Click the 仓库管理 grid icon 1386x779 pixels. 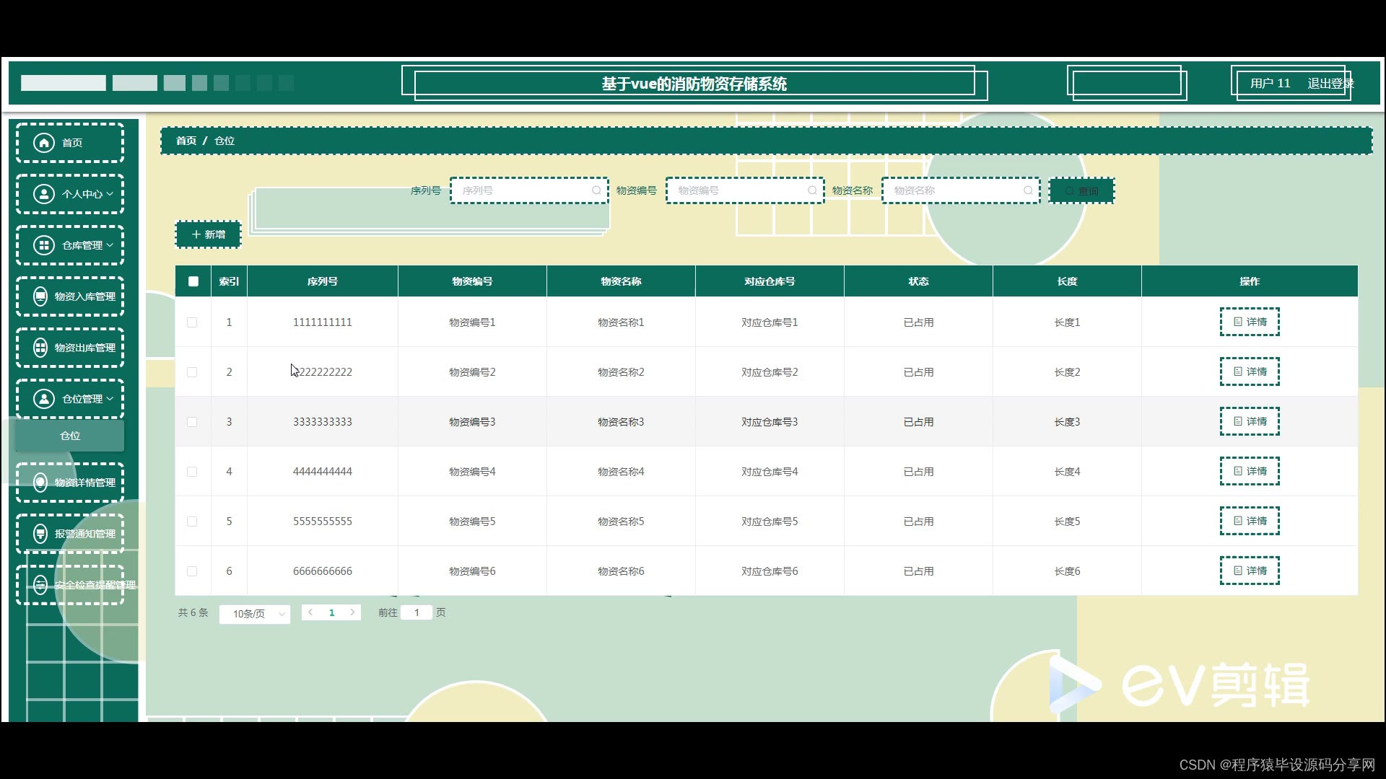coord(44,245)
